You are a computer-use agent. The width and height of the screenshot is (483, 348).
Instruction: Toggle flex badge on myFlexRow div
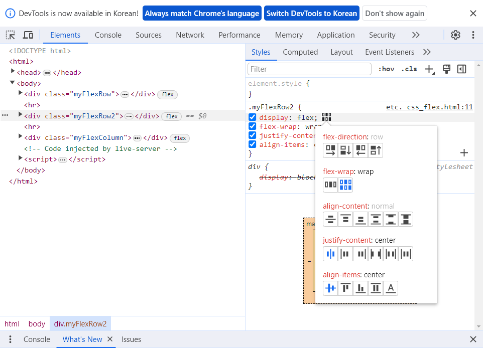[x=168, y=94]
